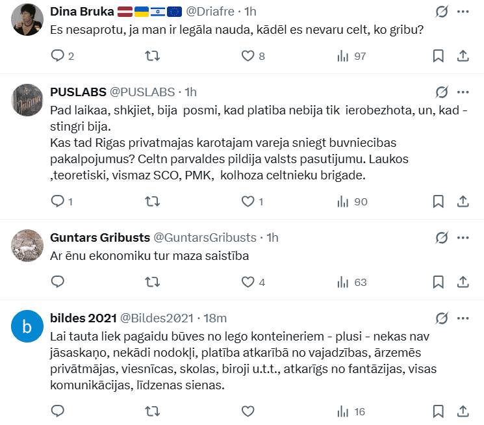The width and height of the screenshot is (484, 425).
Task: Bookmark Dina Bruka's post
Action: 439,57
